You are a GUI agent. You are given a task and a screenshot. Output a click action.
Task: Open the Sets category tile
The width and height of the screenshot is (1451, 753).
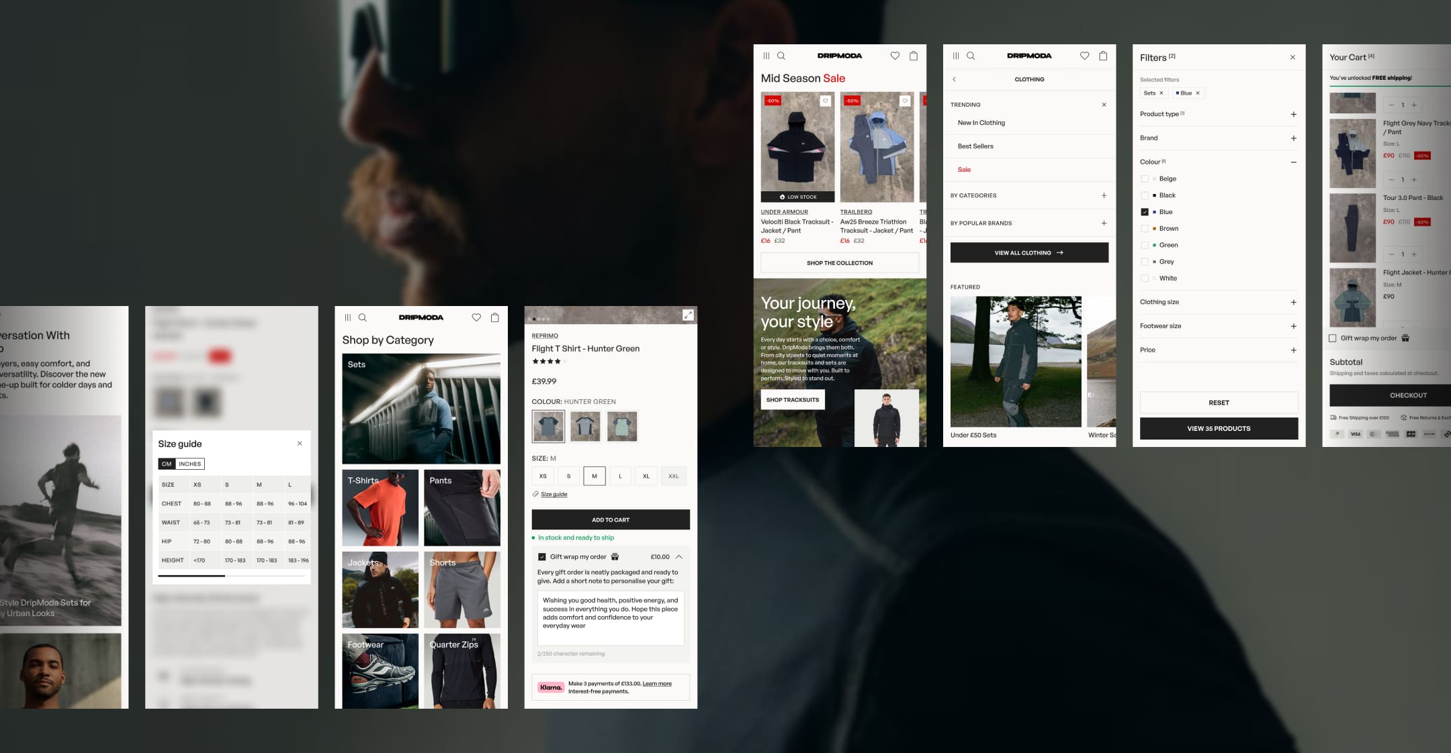[421, 409]
